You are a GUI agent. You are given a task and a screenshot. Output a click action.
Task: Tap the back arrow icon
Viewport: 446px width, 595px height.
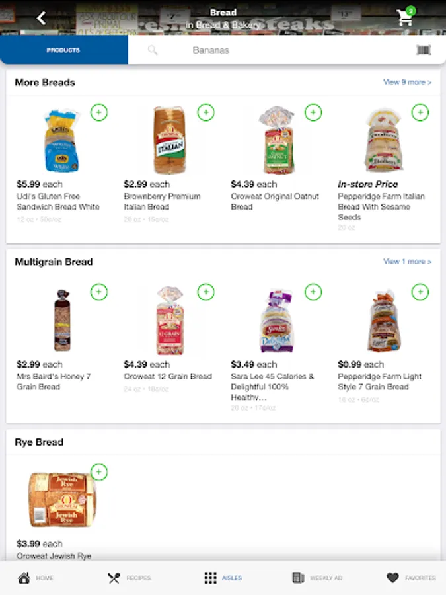42,18
